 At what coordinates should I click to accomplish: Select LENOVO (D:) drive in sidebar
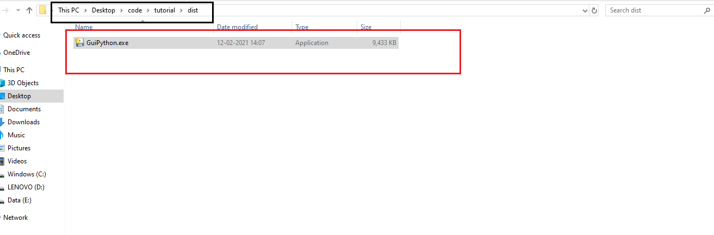(x=26, y=187)
